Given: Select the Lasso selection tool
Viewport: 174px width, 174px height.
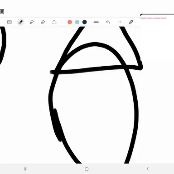Looking at the screenshot, I should click(54, 22).
